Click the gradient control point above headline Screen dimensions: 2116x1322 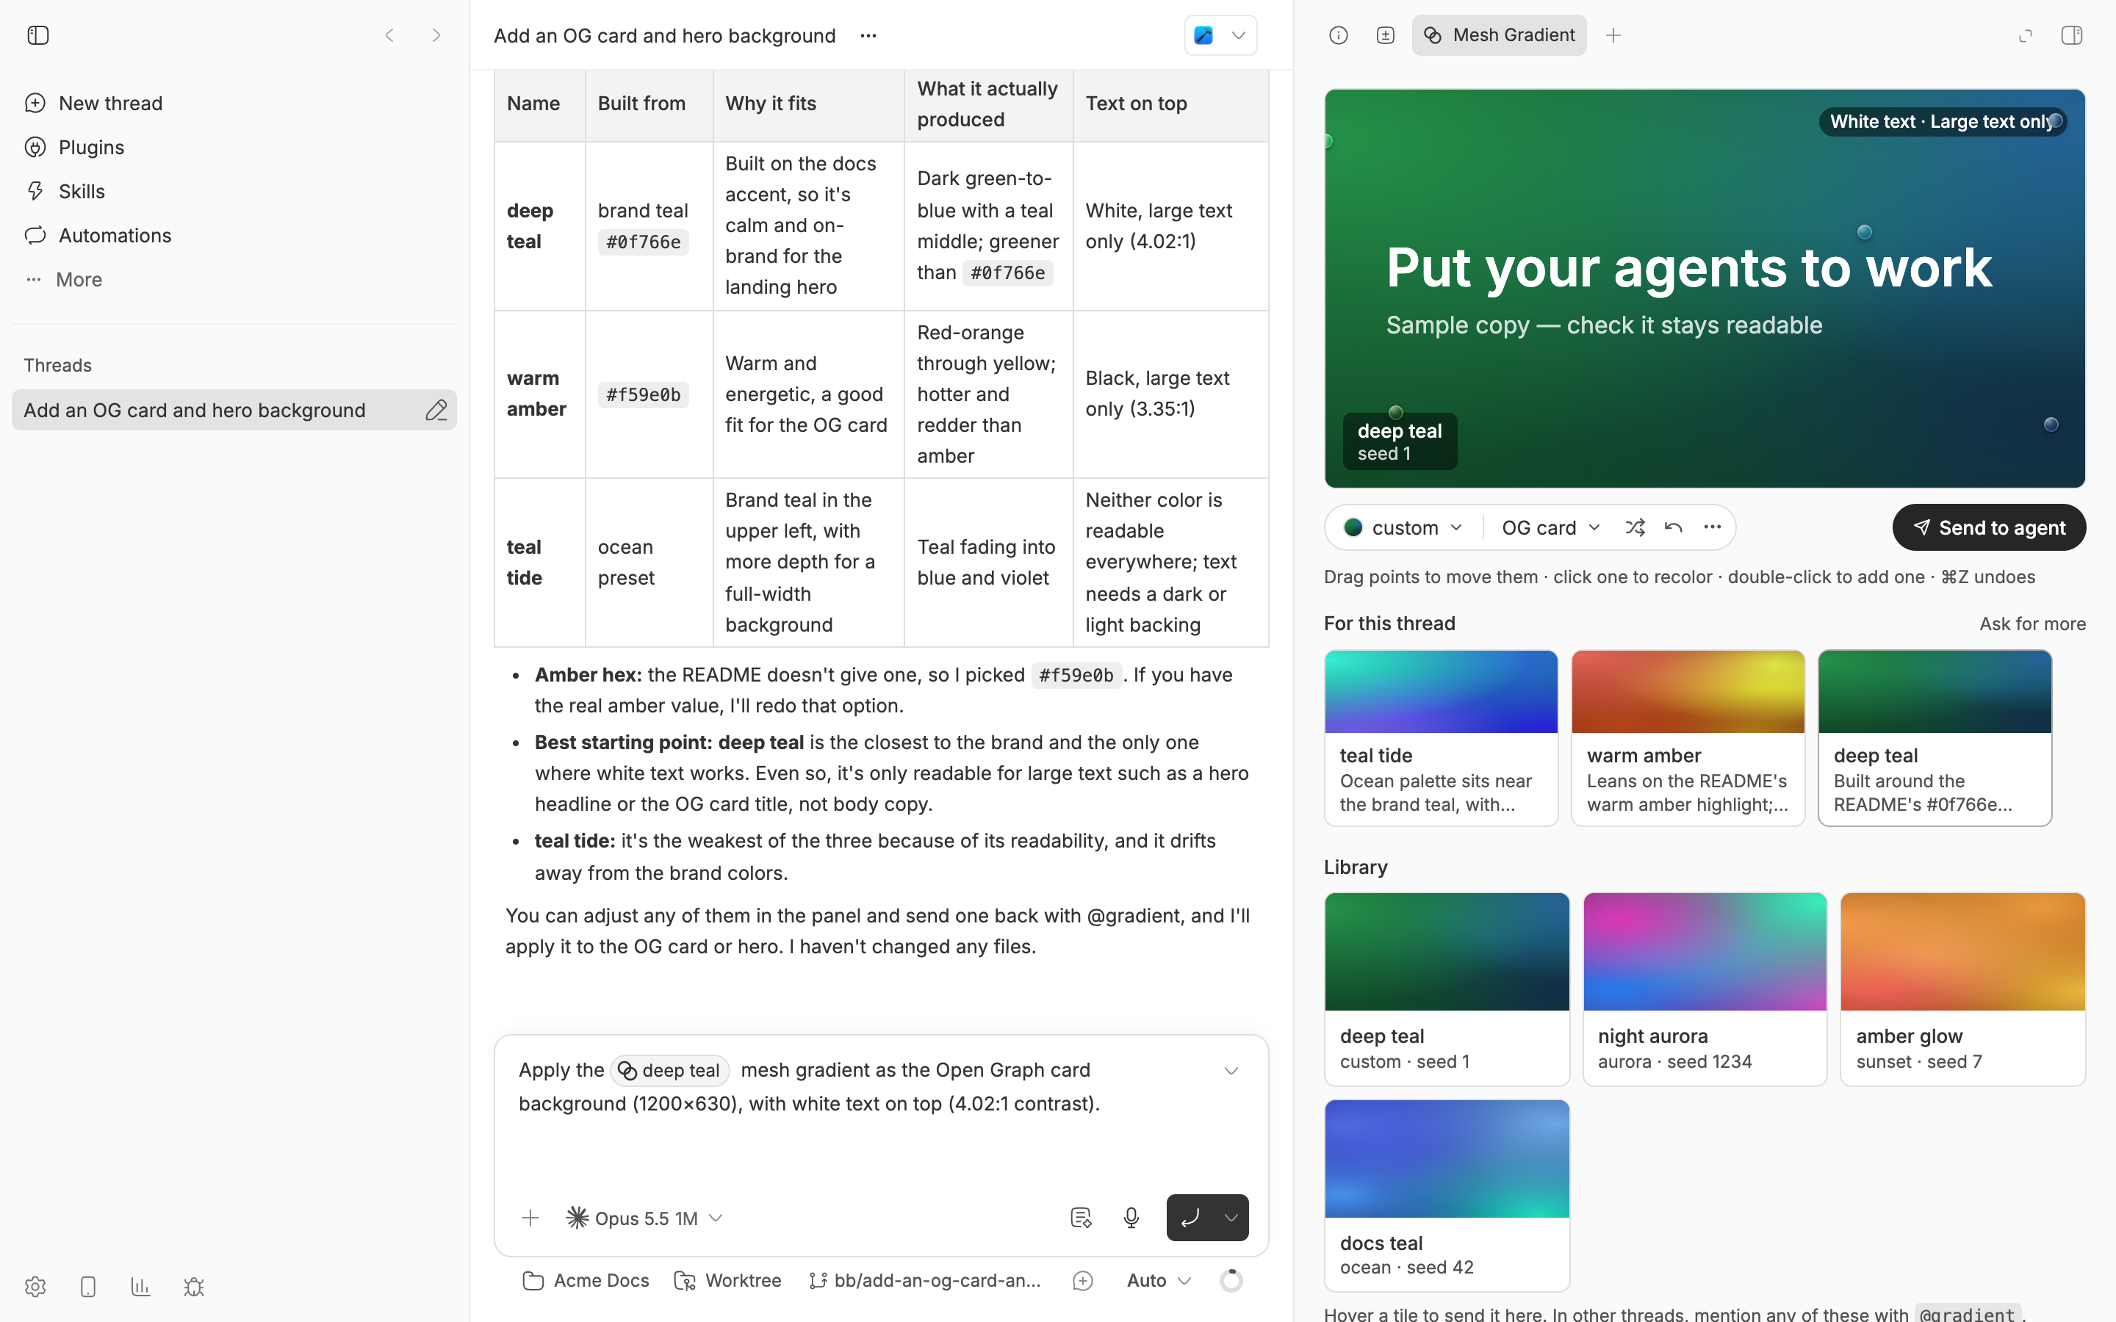(x=1864, y=231)
